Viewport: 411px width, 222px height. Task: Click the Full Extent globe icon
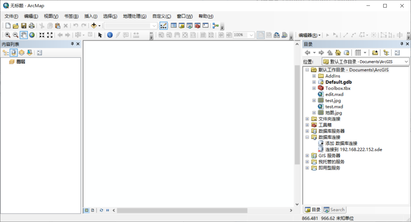[x=32, y=35]
